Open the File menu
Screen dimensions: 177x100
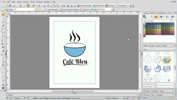click(4, 2)
